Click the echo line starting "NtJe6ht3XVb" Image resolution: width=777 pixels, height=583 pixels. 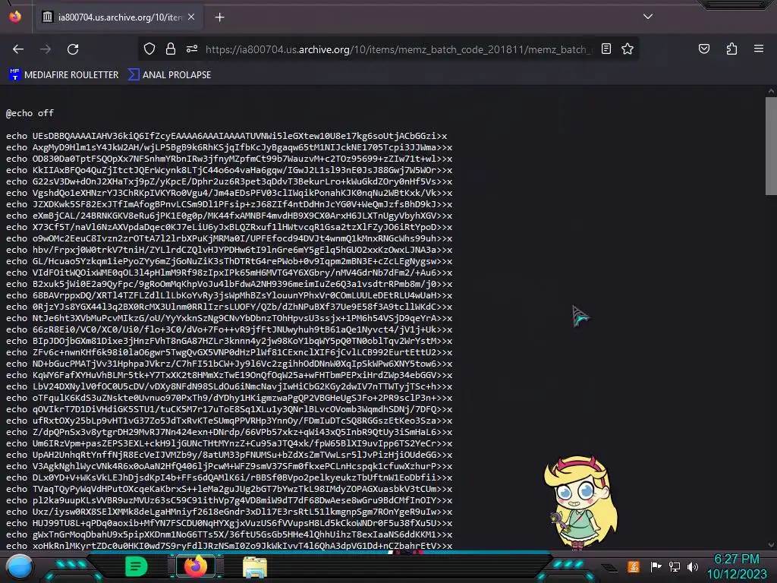click(x=229, y=318)
